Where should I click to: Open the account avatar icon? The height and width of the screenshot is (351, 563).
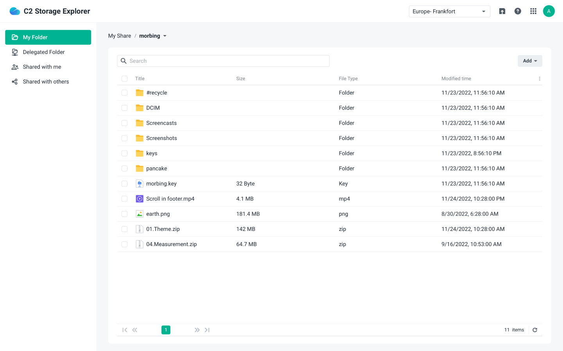[549, 11]
